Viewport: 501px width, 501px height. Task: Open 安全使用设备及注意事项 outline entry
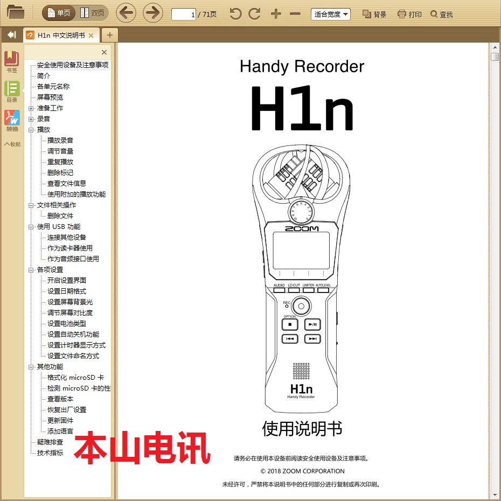(x=73, y=65)
